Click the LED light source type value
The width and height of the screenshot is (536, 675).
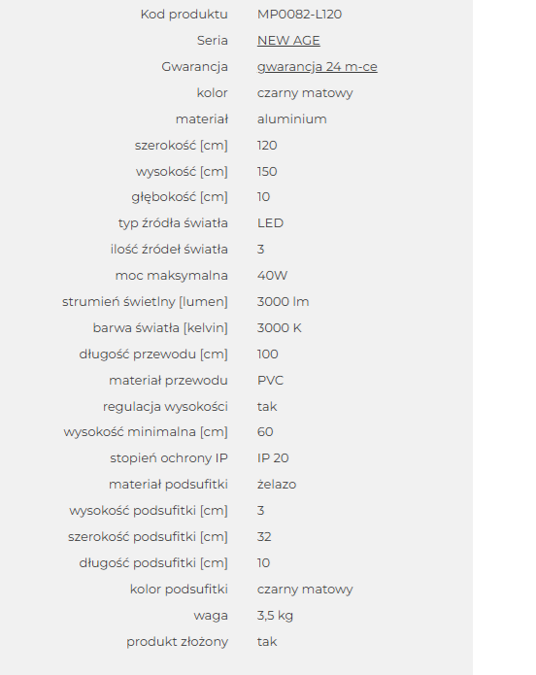tap(270, 223)
